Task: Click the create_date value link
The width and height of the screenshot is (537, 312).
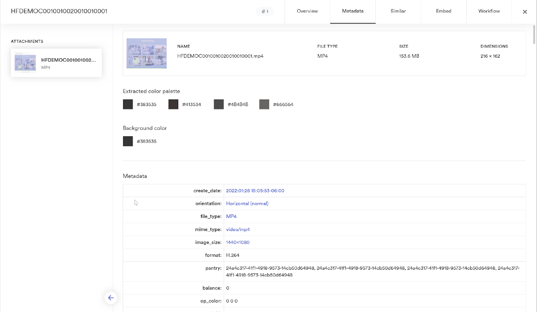Action: [255, 191]
